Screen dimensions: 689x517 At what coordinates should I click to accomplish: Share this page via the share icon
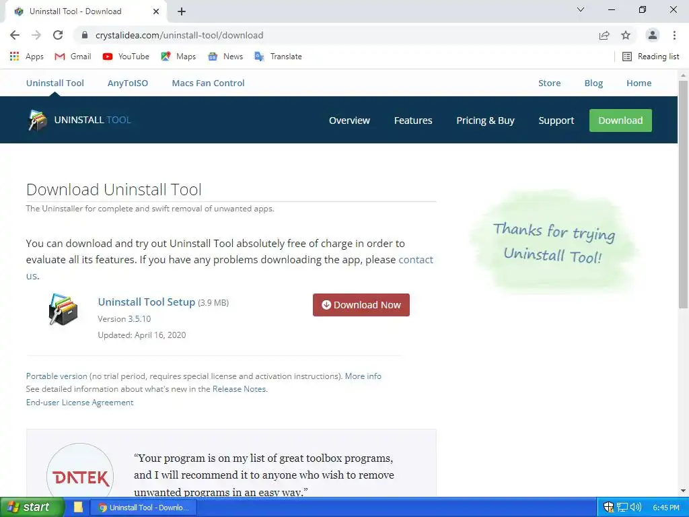point(604,35)
